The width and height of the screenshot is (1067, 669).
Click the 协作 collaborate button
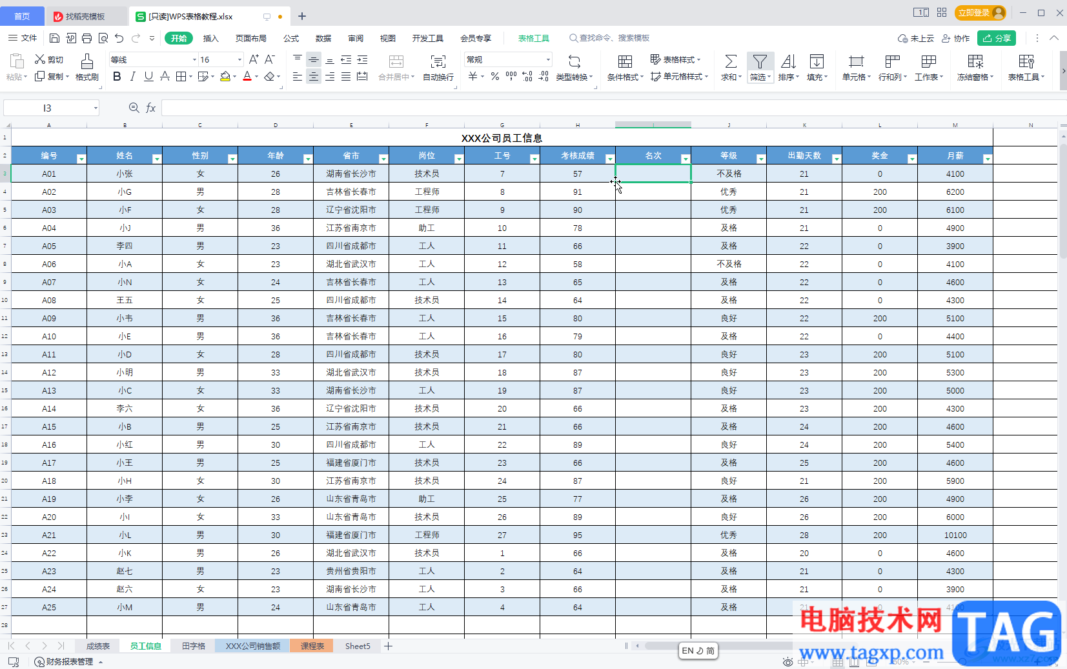click(x=956, y=38)
